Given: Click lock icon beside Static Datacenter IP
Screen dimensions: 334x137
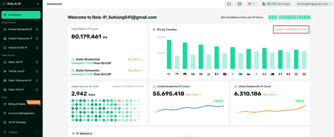Looking at the screenshot, I should [x=37, y=81].
